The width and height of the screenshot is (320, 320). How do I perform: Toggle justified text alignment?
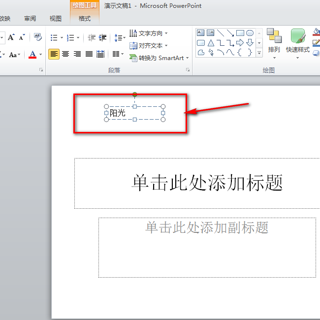[x=89, y=54]
